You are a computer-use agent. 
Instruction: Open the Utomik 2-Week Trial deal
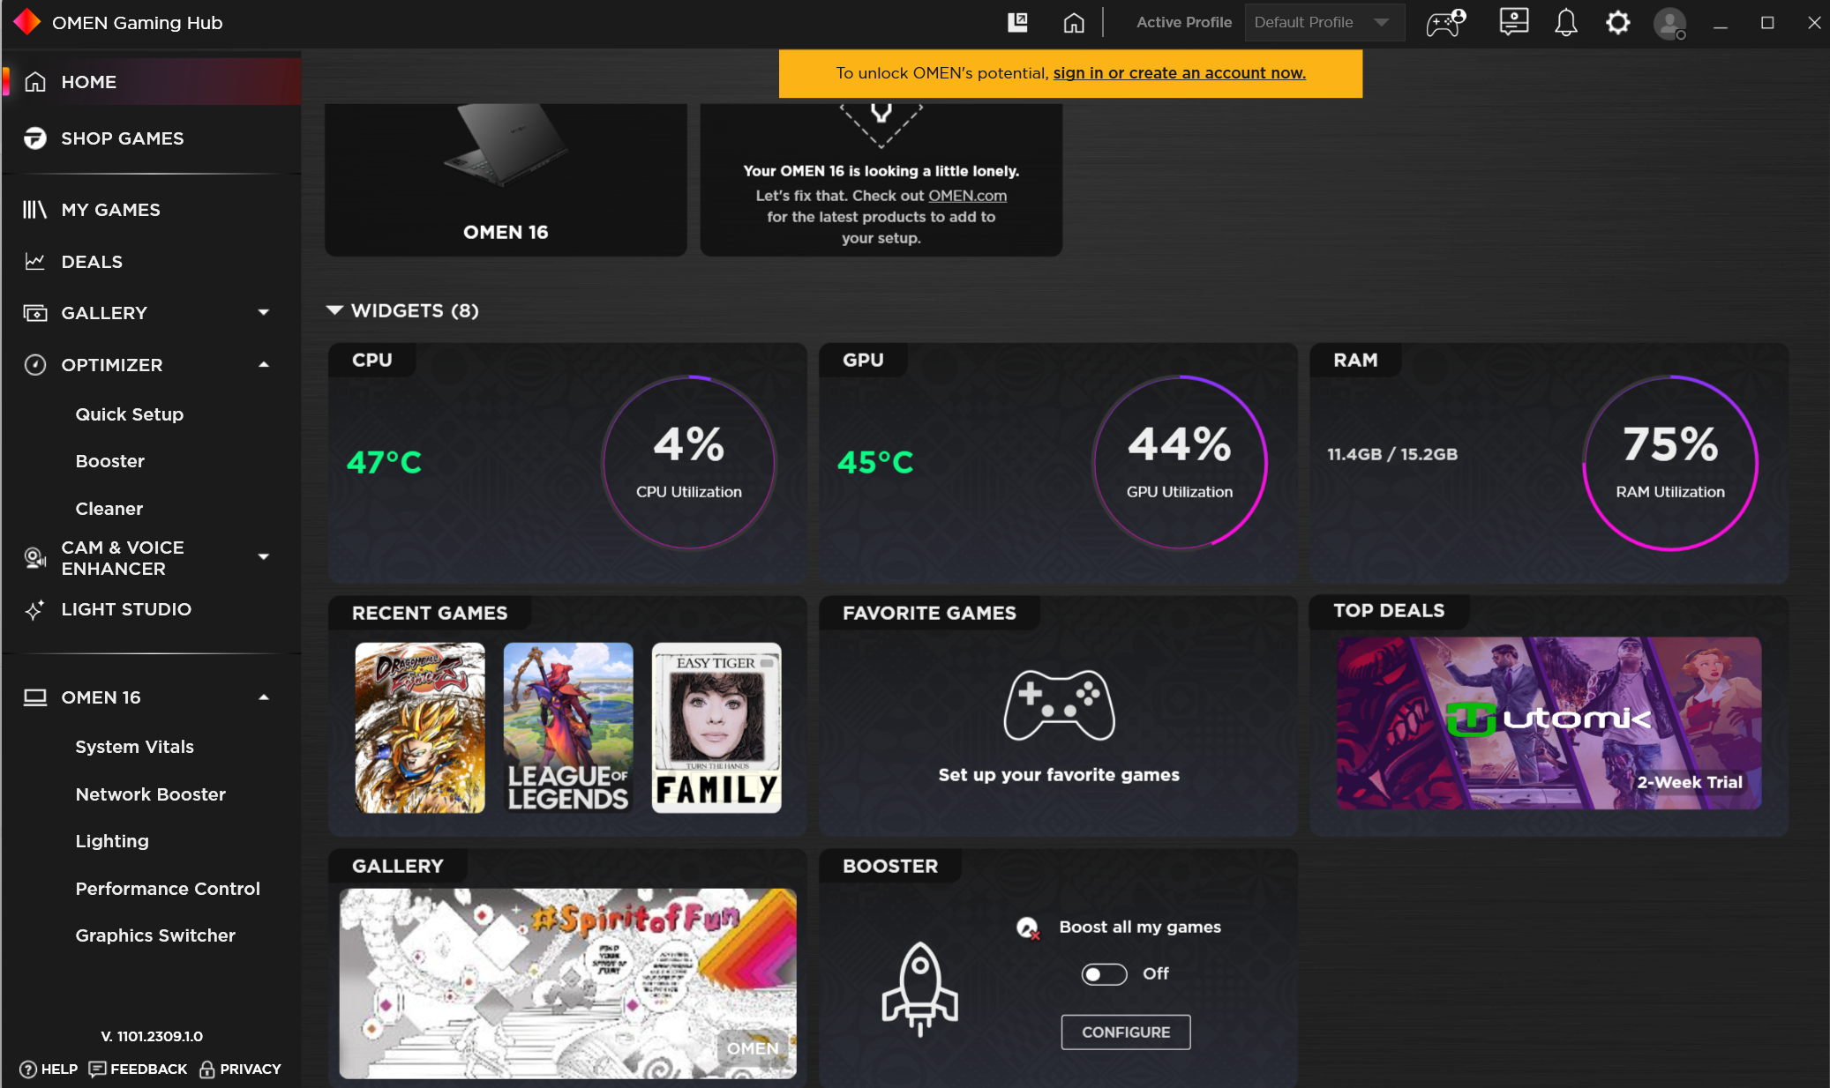click(x=1549, y=723)
